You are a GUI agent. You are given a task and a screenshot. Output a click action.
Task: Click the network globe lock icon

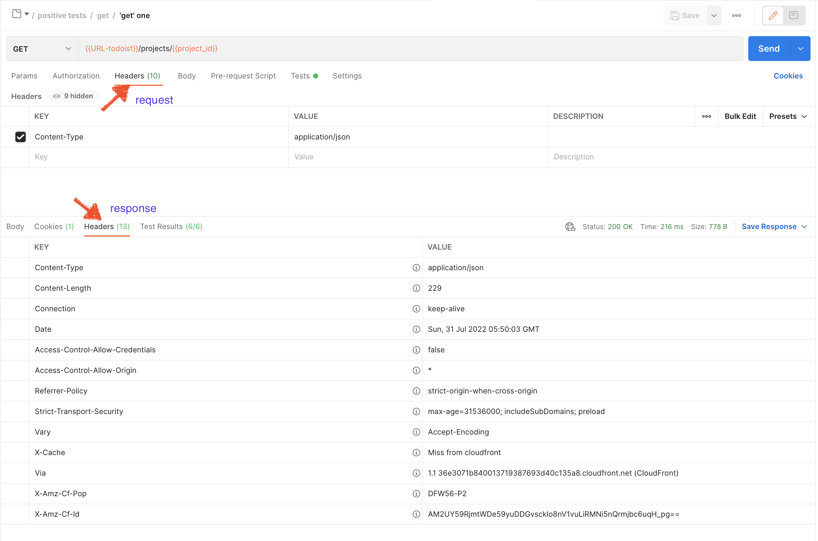click(570, 227)
